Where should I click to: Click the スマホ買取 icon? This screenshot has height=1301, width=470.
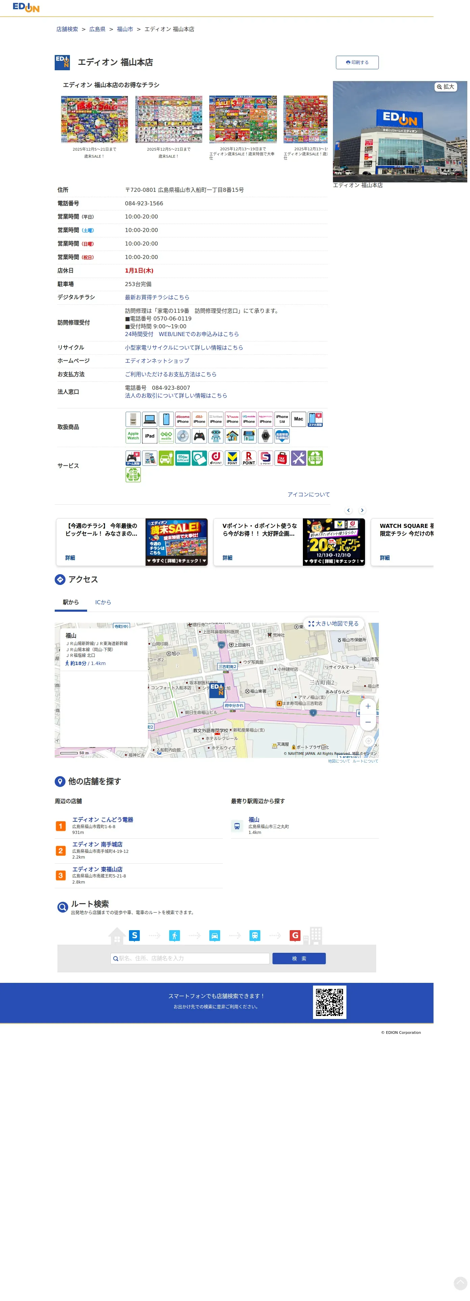pos(315,419)
